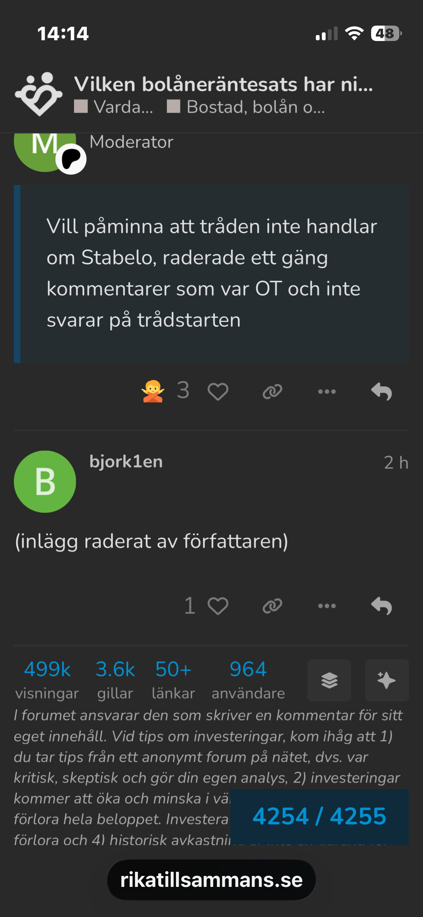Show the 964 användare list

pos(248,679)
